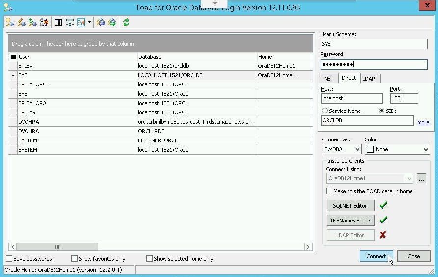Select the SPLEX row with localhost:1521/orcldb
This screenshot has width=438, height=277.
point(161,66)
